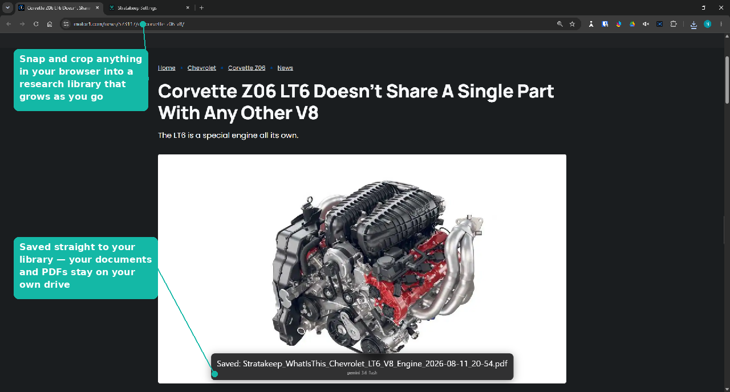This screenshot has height=392, width=730.
Task: Restore the browser window size
Action: pos(703,8)
